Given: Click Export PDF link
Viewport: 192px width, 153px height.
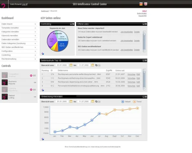Looking at the screenshot, I should [143, 16].
